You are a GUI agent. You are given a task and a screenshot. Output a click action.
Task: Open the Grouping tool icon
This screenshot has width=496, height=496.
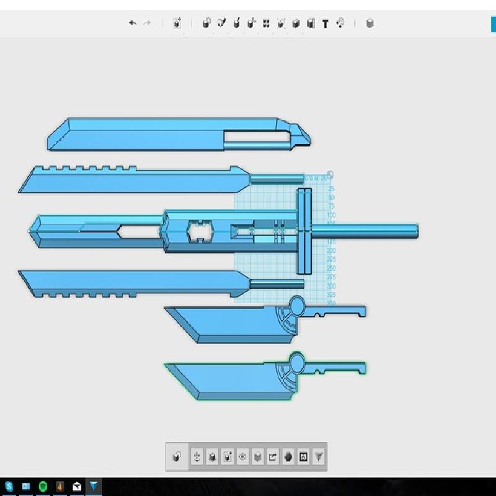tap(281, 23)
